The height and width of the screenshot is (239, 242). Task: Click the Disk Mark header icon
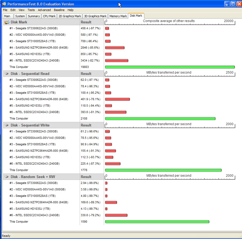pos(7,22)
